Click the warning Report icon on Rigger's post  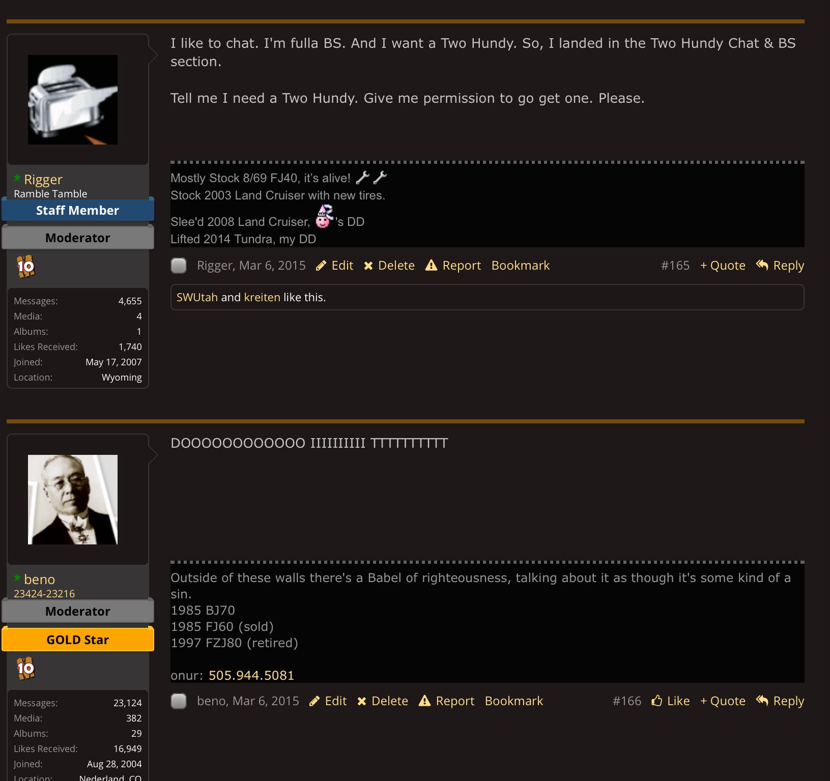click(431, 265)
